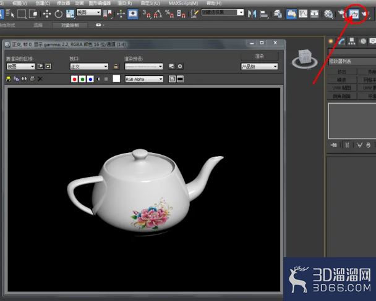Open Schematic View

point(314,14)
